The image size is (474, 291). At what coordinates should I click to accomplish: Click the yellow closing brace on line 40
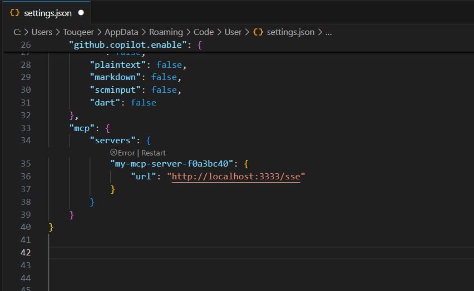pyautogui.click(x=51, y=227)
